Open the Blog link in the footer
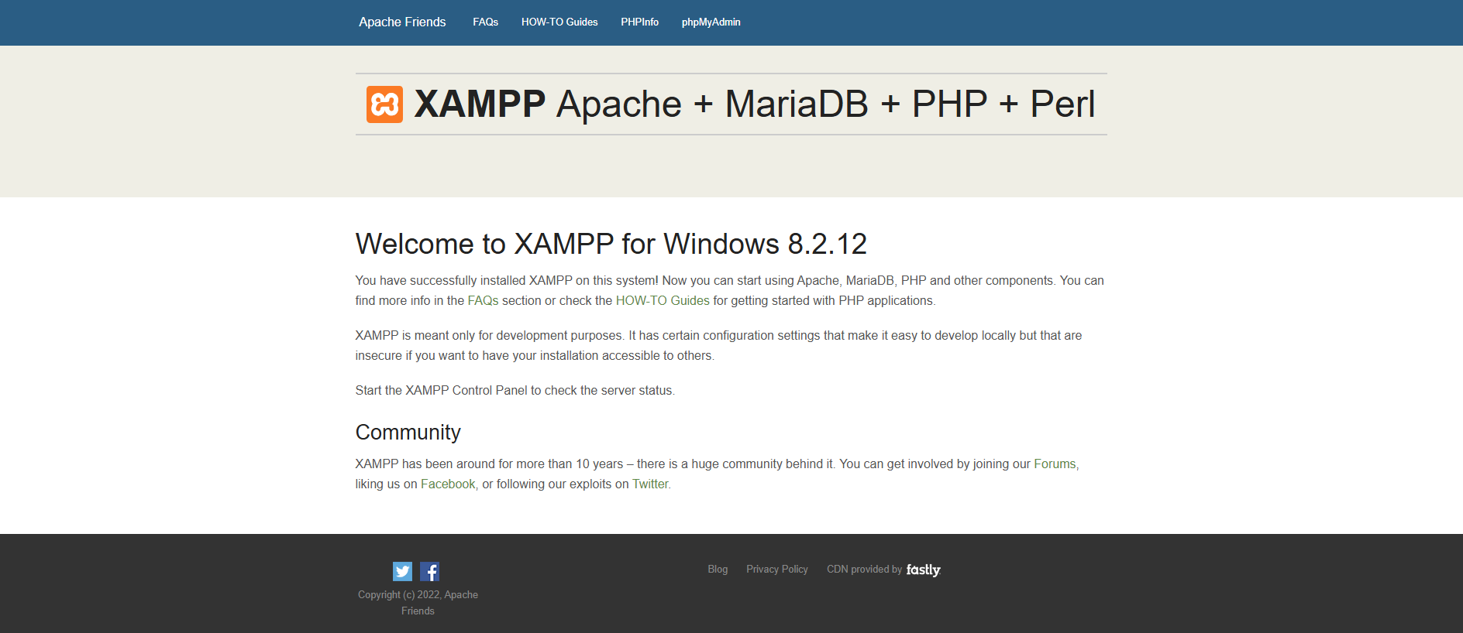Viewport: 1463px width, 633px height. pyautogui.click(x=718, y=569)
